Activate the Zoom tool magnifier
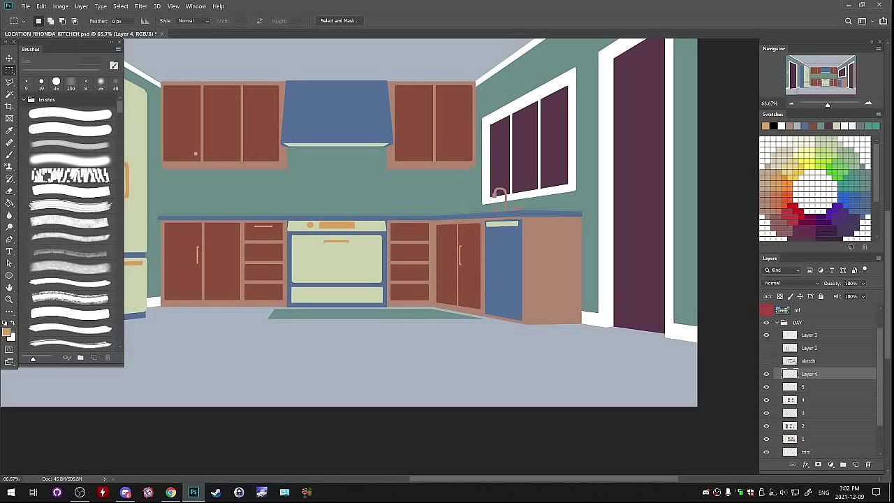This screenshot has height=503, width=894. tap(9, 300)
